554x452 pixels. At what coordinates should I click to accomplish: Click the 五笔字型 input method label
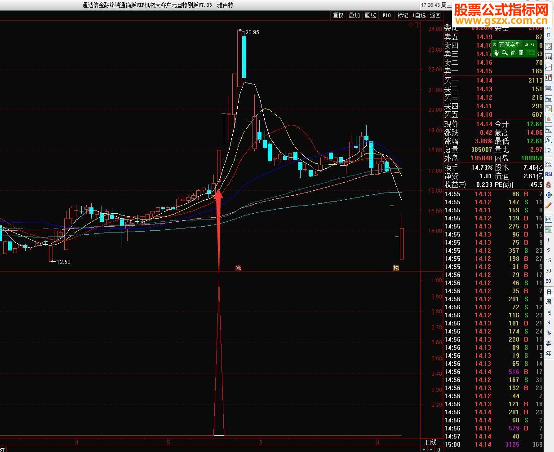click(x=510, y=44)
